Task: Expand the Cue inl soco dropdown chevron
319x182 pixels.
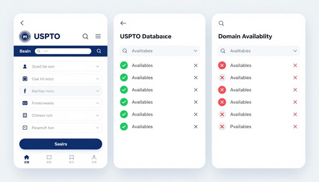Action: pos(98,79)
